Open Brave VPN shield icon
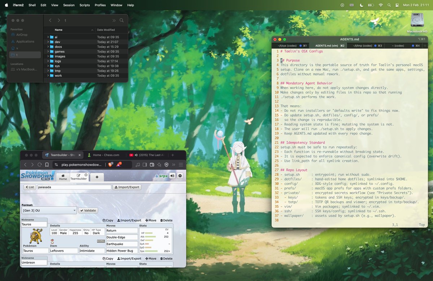The height and width of the screenshot is (281, 433). [x=166, y=164]
